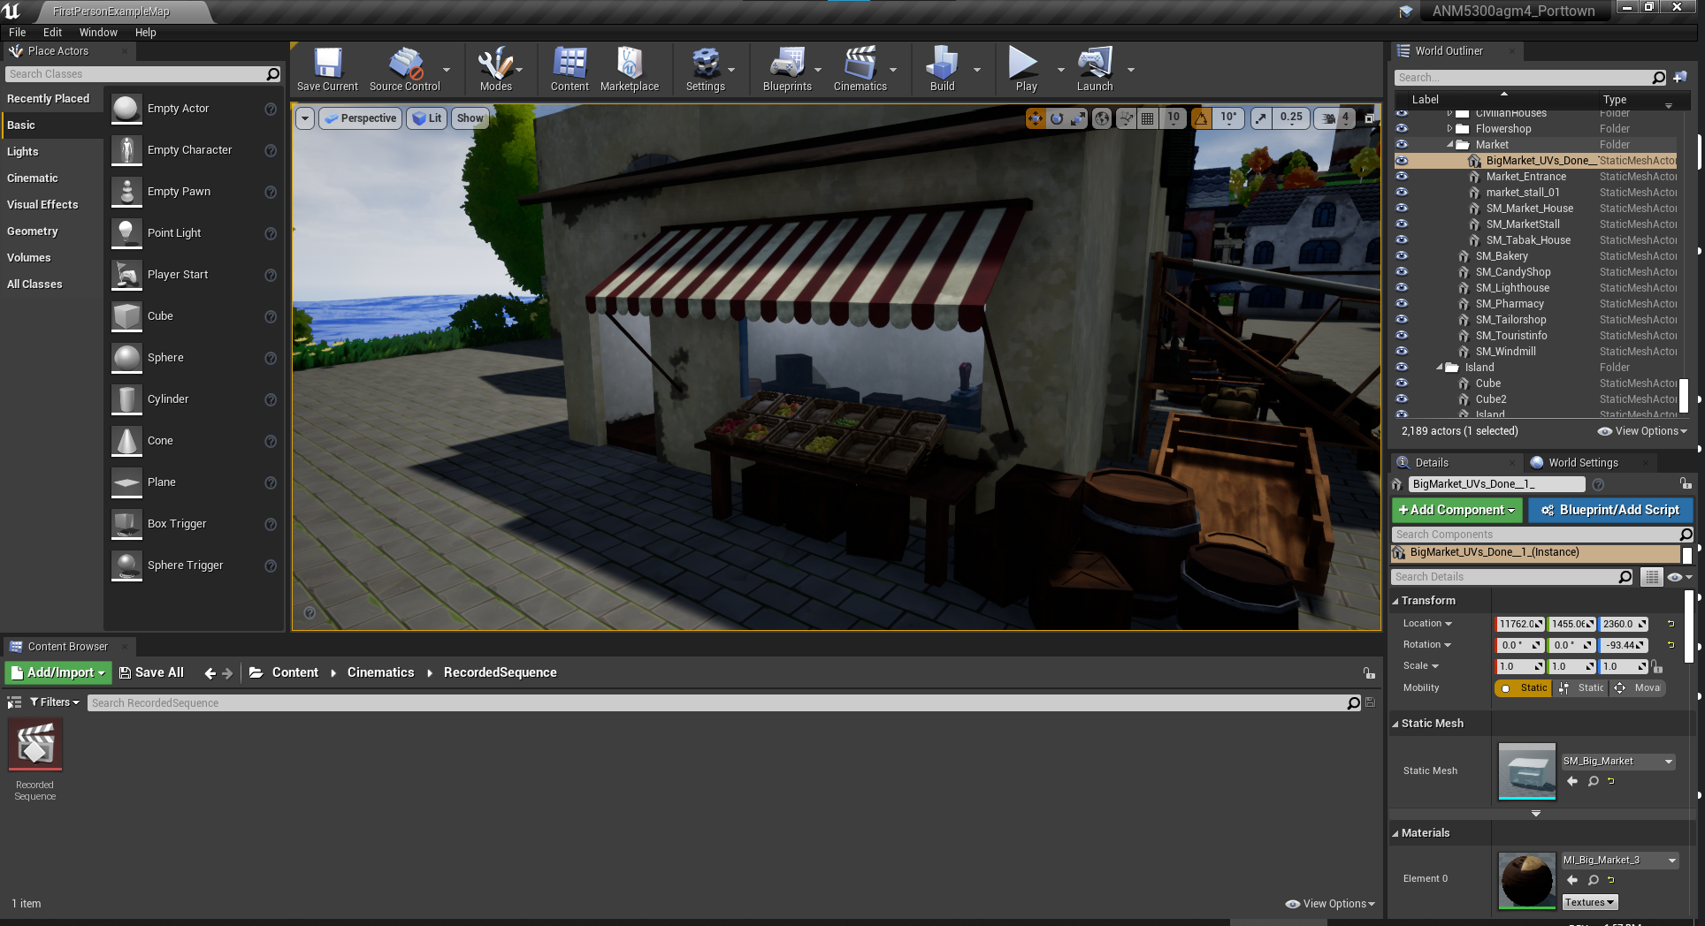Viewport: 1705px width, 926px height.
Task: Click the Build toolbar icon
Action: click(942, 69)
